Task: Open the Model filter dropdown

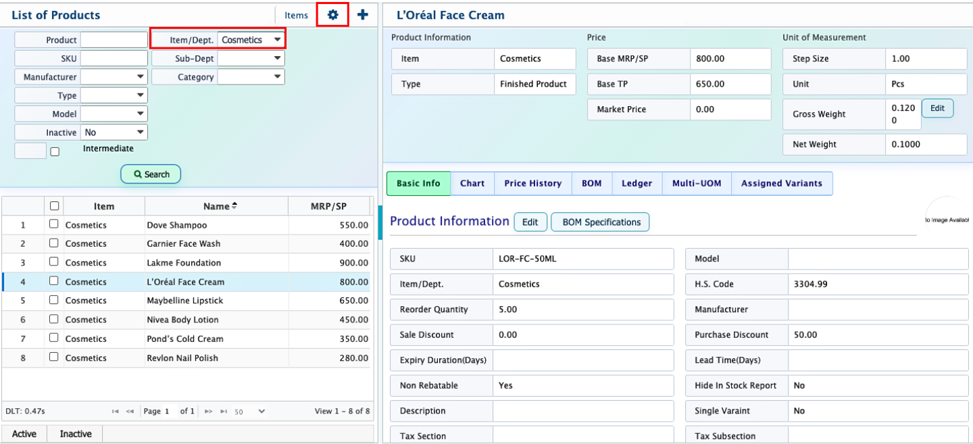Action: point(114,114)
